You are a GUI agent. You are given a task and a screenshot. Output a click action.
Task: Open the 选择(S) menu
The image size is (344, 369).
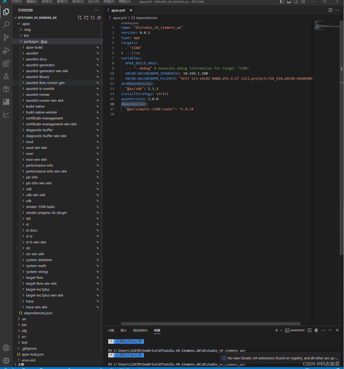(x=47, y=2)
